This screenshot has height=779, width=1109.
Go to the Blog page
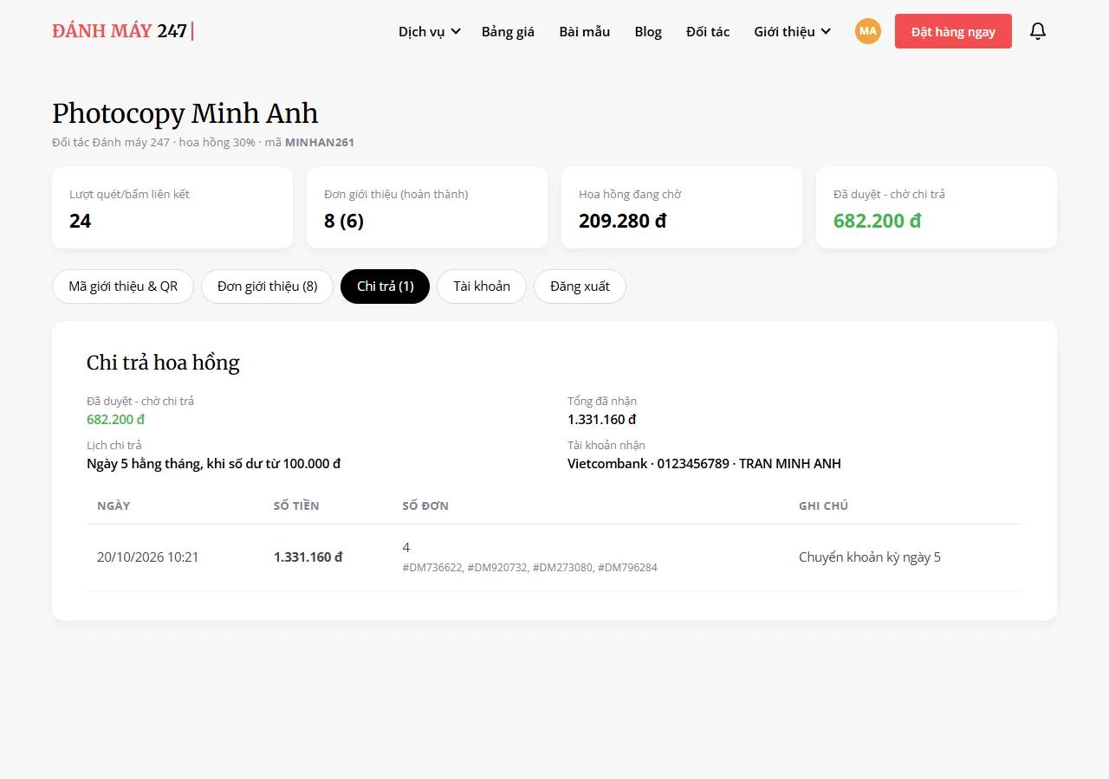pos(648,31)
